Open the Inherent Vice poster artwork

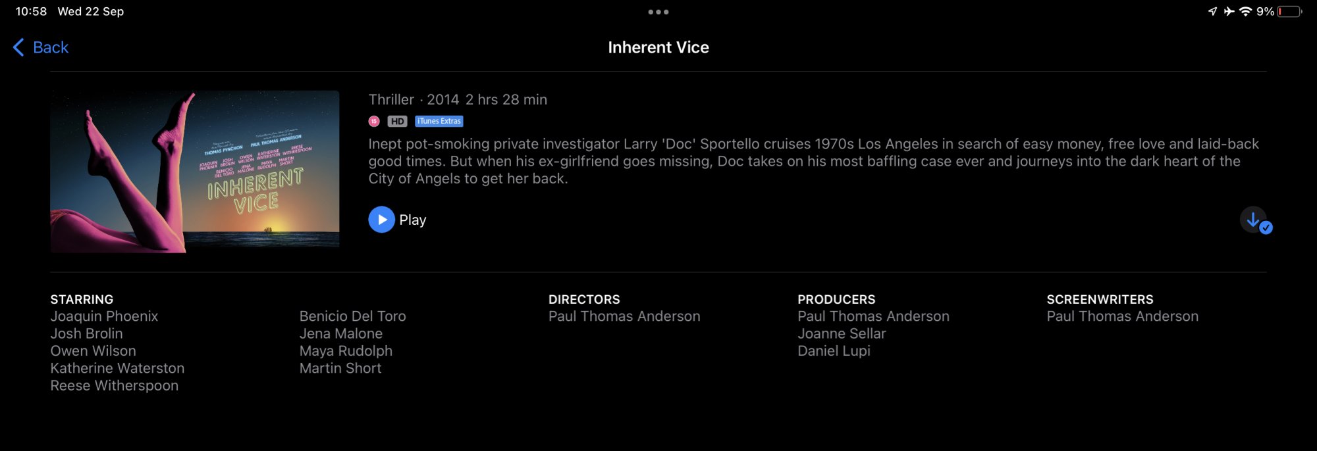tap(195, 172)
